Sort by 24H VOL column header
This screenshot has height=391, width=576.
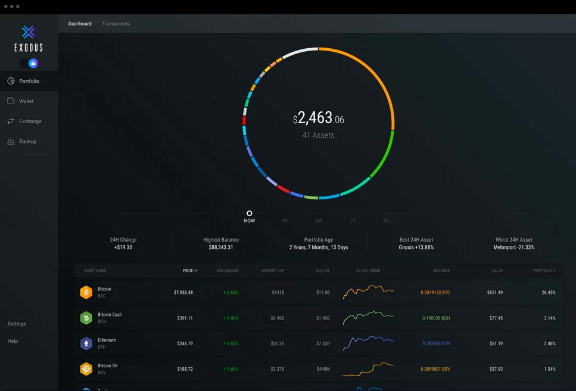point(322,271)
